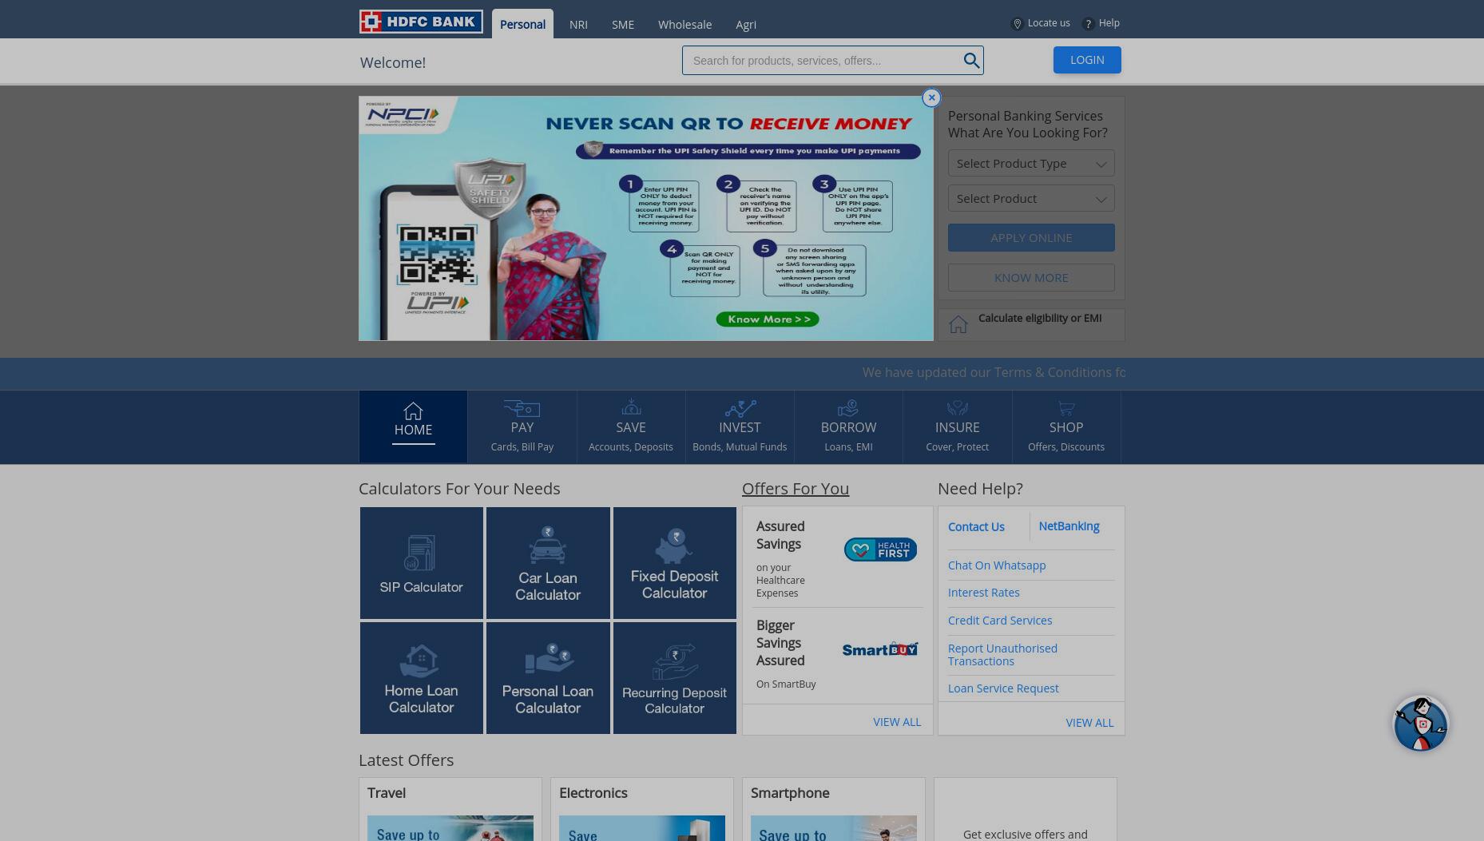This screenshot has height=841, width=1484.
Task: Switch to the Agri tab
Action: (746, 25)
